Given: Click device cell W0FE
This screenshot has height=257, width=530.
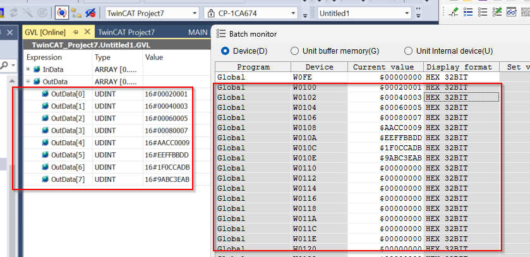Looking at the screenshot, I should point(320,77).
